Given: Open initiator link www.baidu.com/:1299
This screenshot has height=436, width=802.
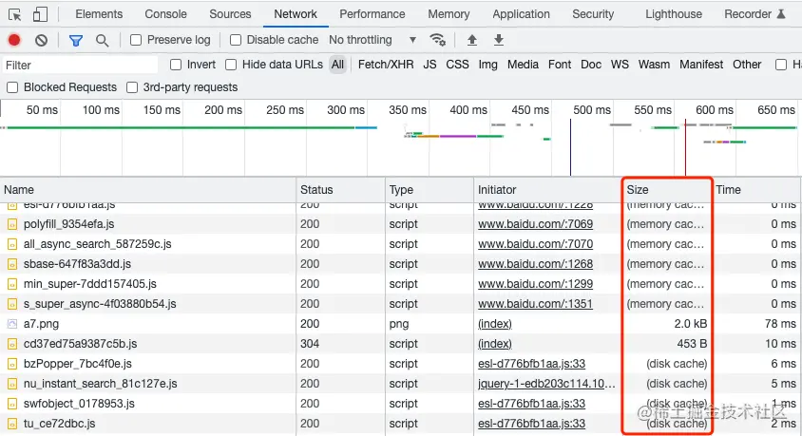Looking at the screenshot, I should (536, 284).
